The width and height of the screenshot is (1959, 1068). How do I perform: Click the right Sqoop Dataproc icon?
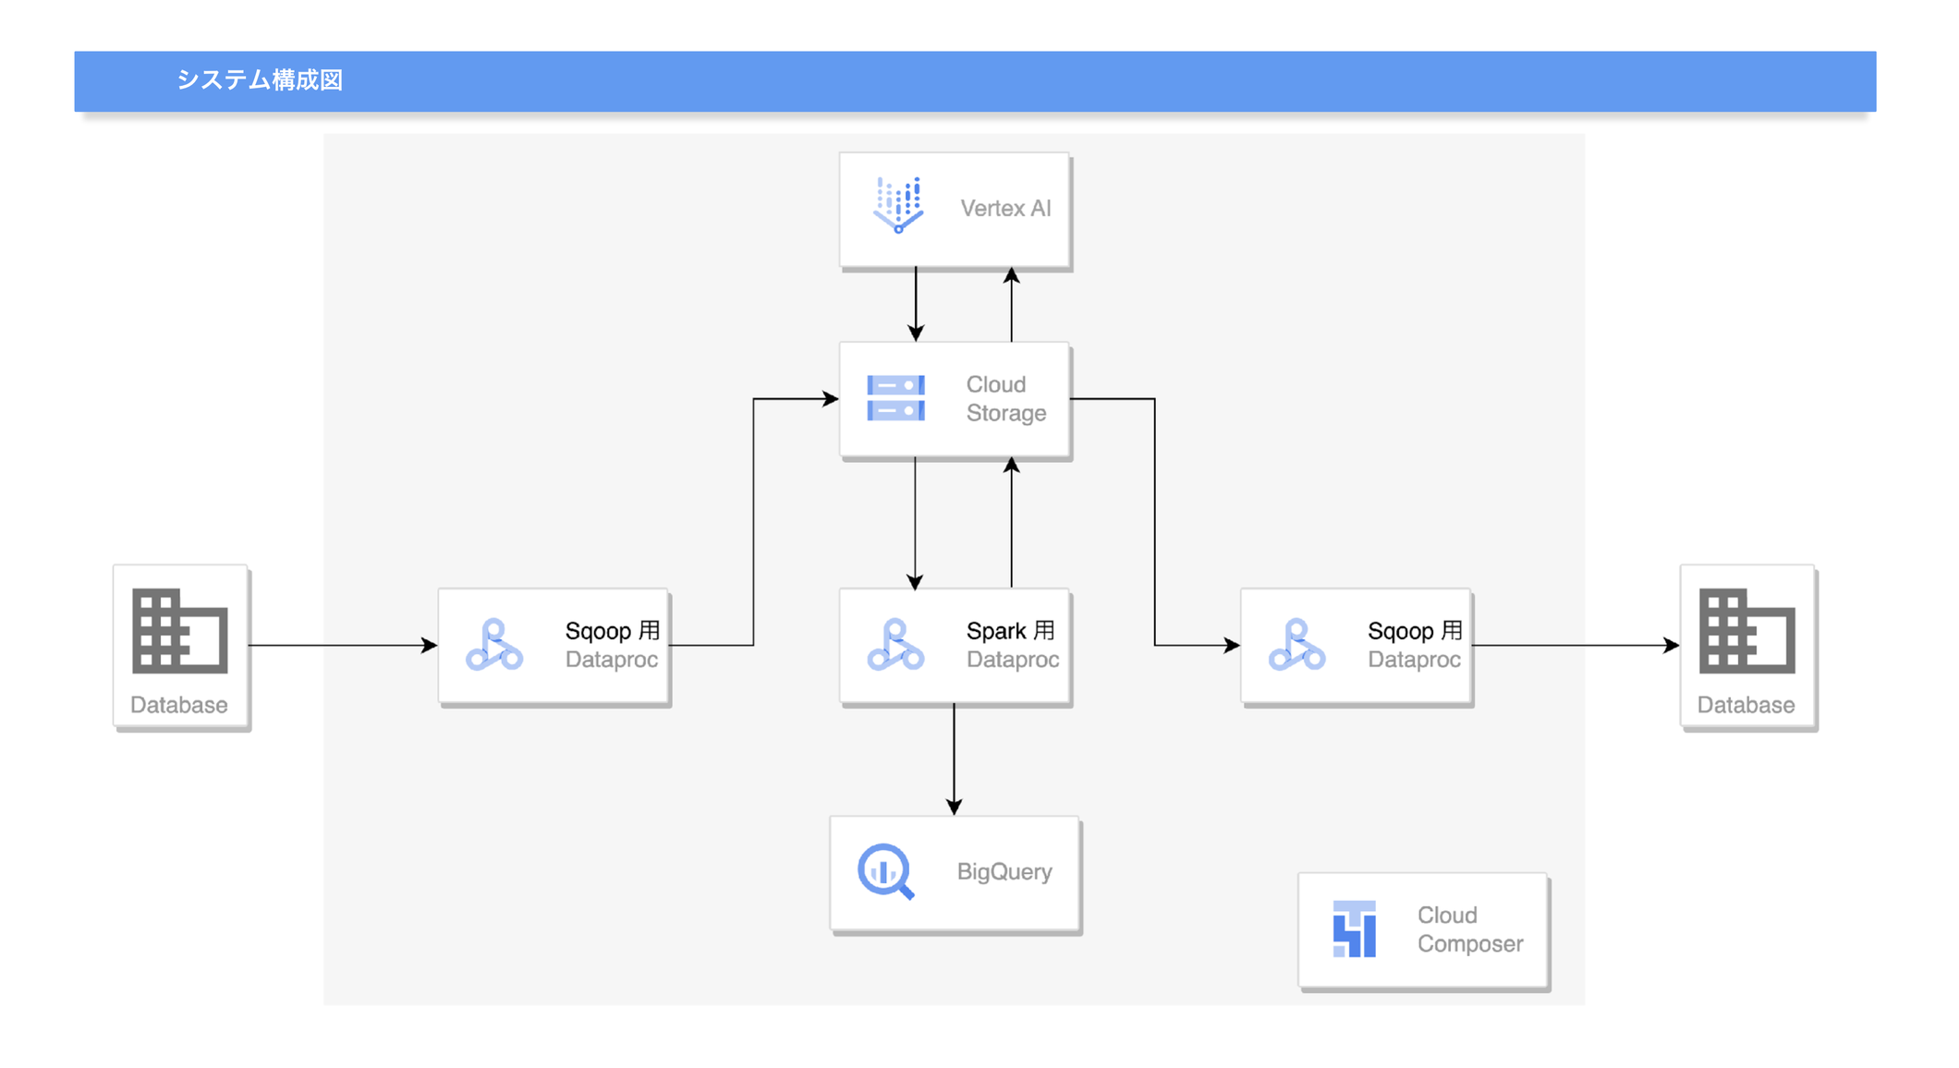[x=1296, y=645]
